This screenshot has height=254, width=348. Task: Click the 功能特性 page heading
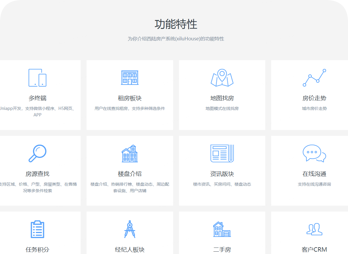coord(176,24)
